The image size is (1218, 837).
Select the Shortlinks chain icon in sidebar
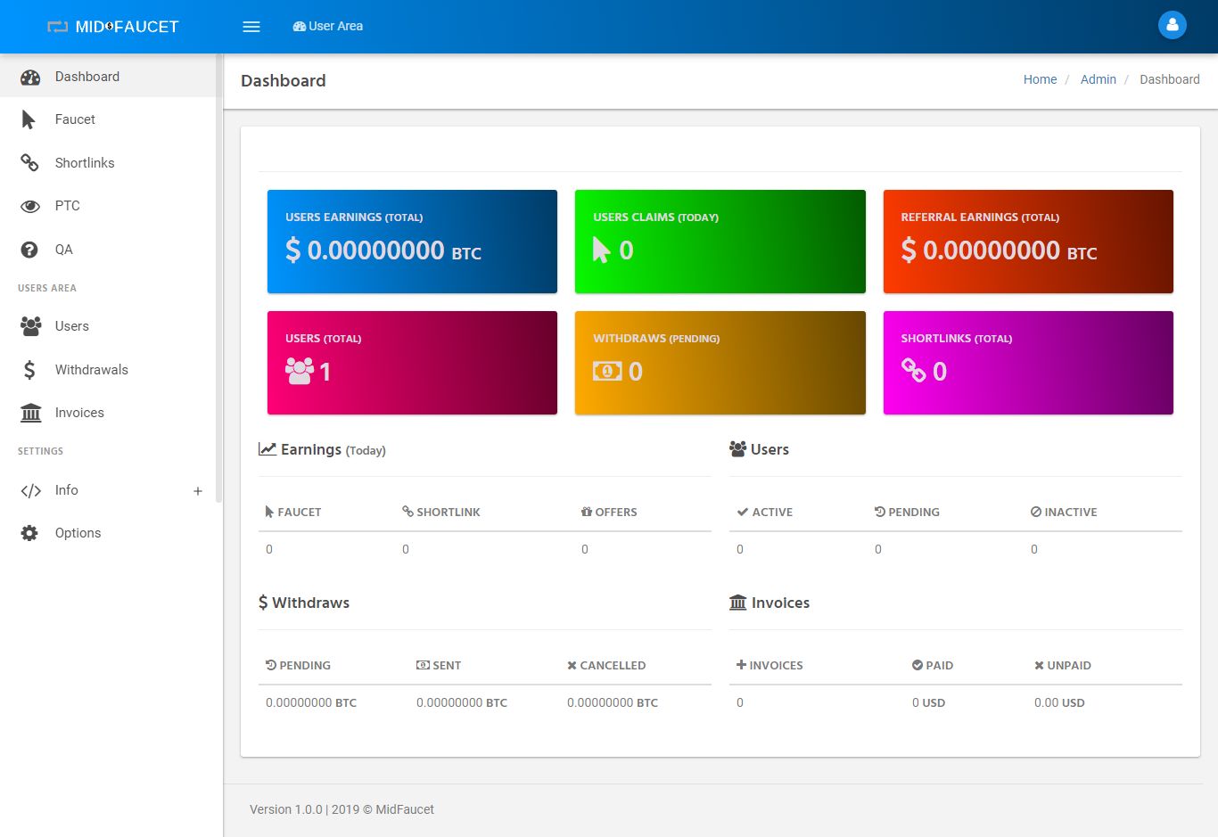29,163
